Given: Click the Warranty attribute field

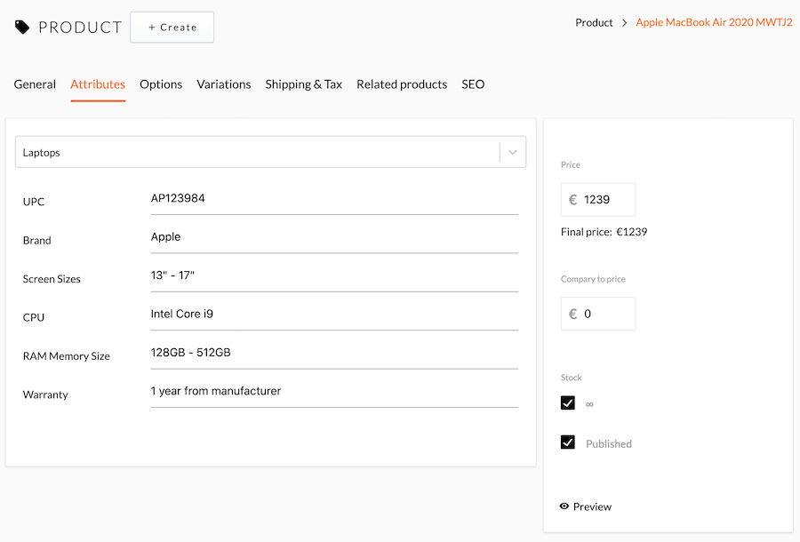Looking at the screenshot, I should tap(333, 391).
